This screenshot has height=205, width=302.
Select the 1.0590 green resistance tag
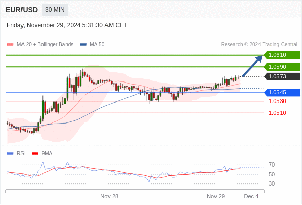(x=282, y=67)
